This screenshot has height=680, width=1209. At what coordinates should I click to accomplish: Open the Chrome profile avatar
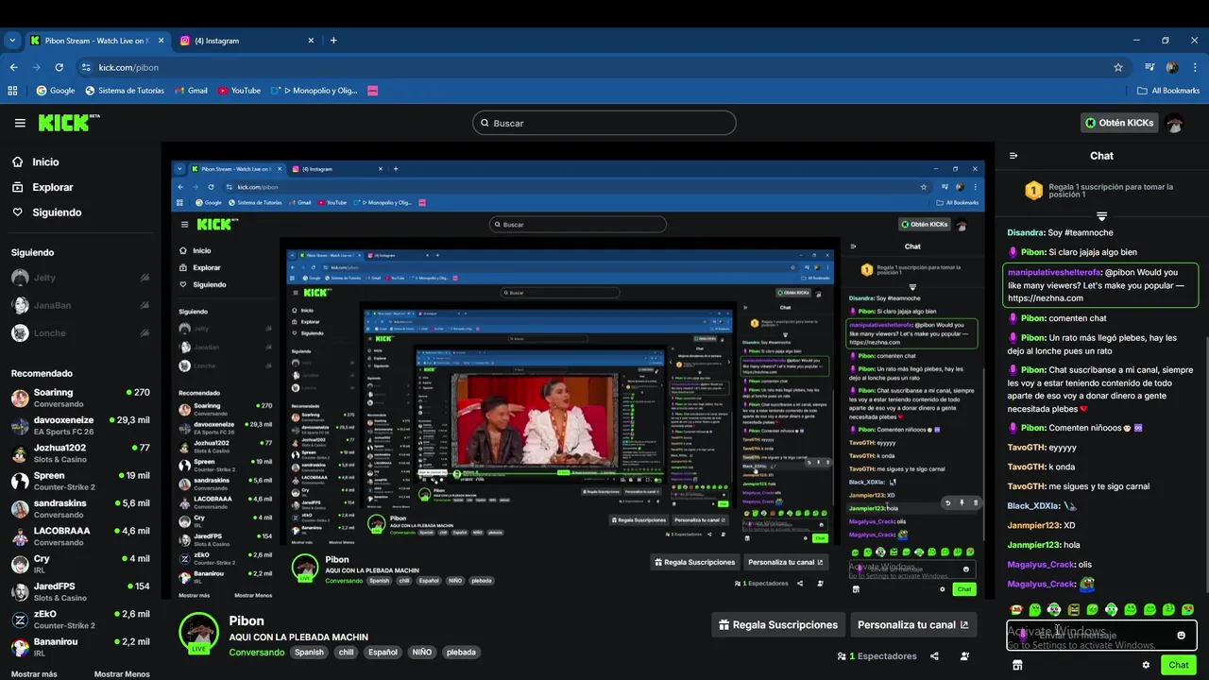(x=1172, y=67)
